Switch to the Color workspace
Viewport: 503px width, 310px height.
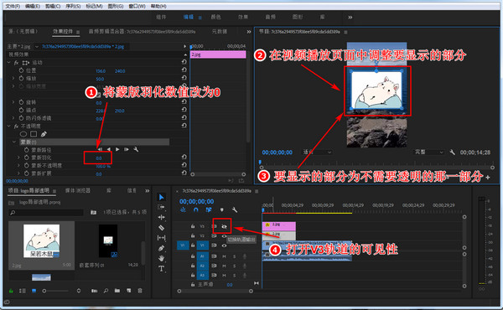(215, 17)
